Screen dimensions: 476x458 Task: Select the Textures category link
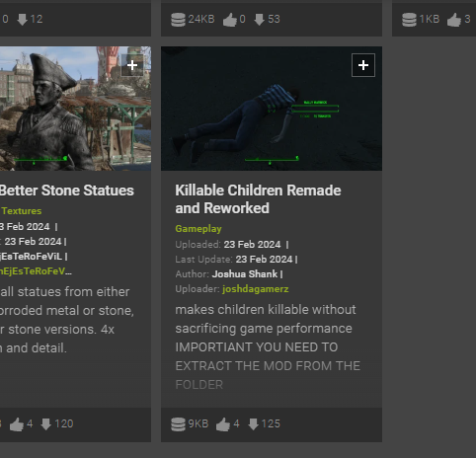tap(22, 211)
